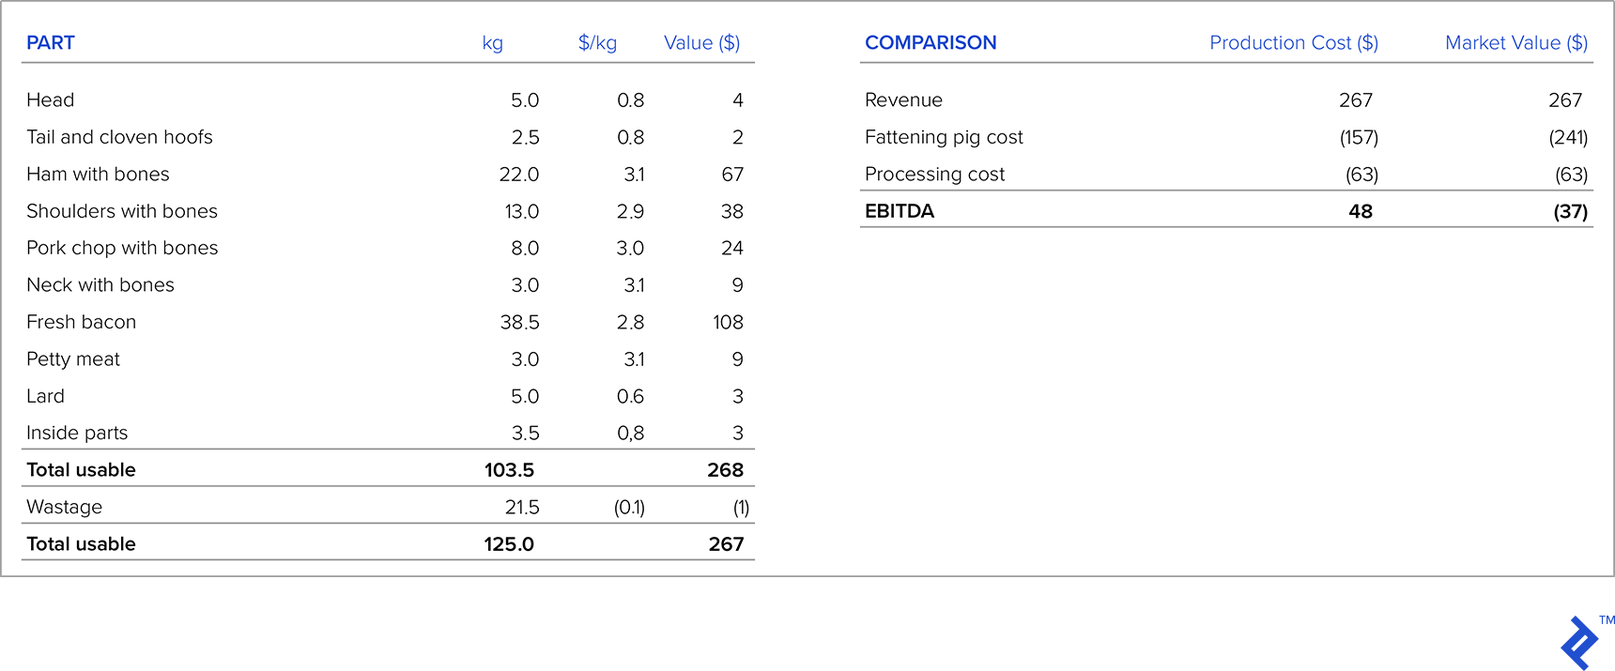Select the PART column header
This screenshot has width=1615, height=671.
51,43
